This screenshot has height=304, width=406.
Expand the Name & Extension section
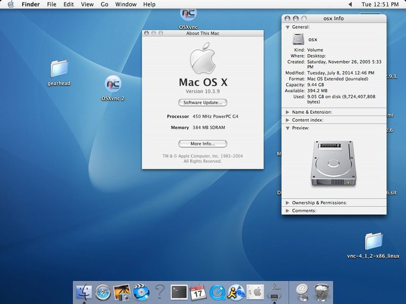pos(287,112)
